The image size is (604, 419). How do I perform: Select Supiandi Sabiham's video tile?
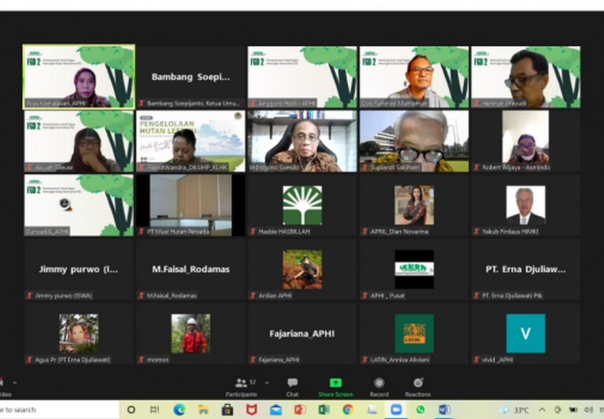click(414, 141)
